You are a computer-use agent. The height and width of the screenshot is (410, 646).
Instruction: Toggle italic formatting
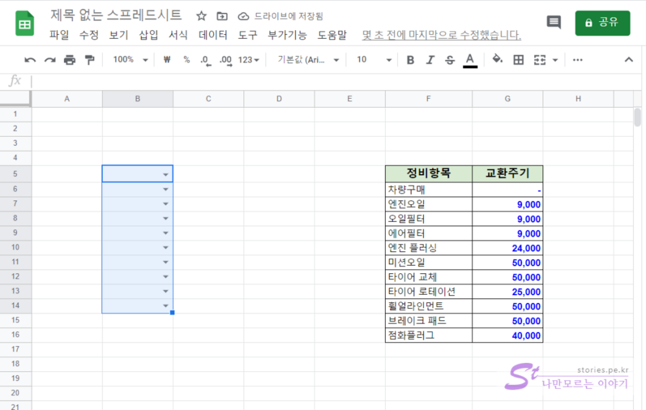coord(430,60)
